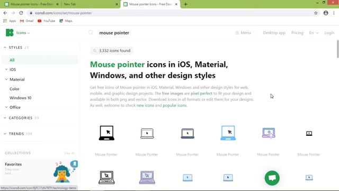
Task: Select the Color style
Action: [x=14, y=89]
